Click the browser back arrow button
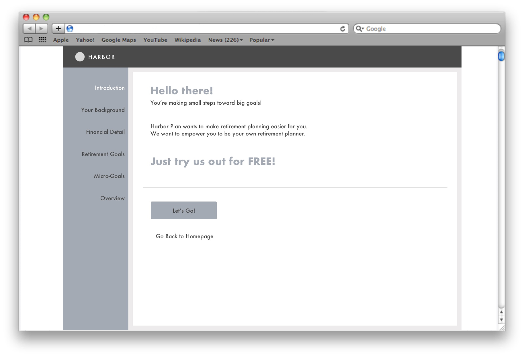 pos(29,28)
